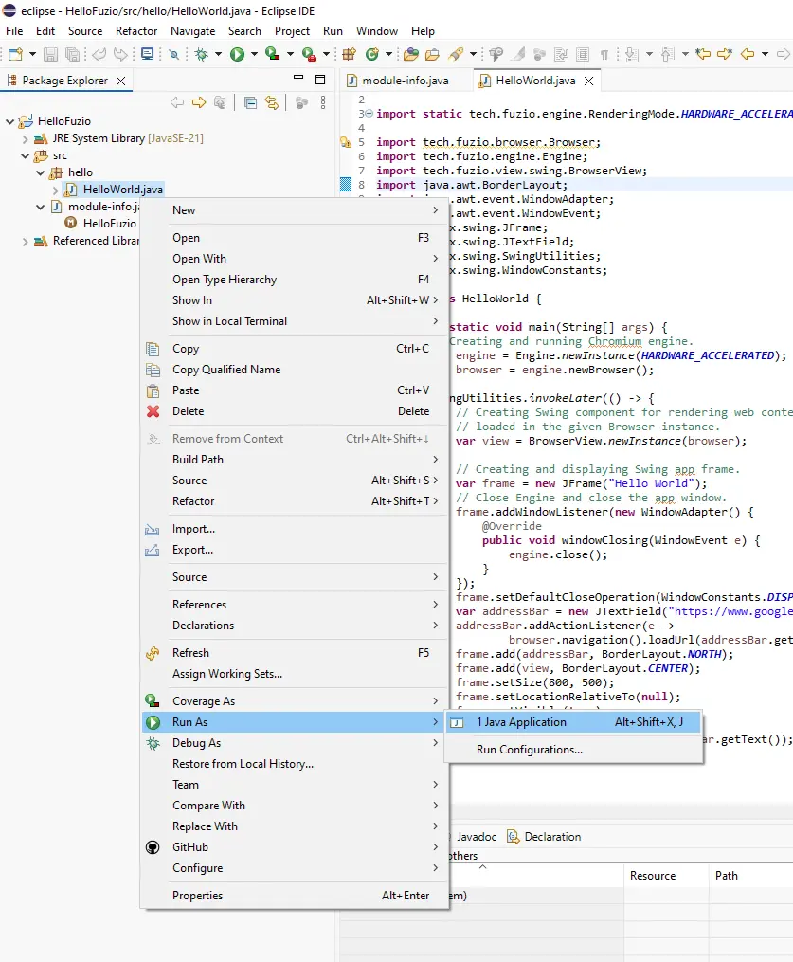
Task: Expand the Referenced Libraries node
Action: (26, 241)
